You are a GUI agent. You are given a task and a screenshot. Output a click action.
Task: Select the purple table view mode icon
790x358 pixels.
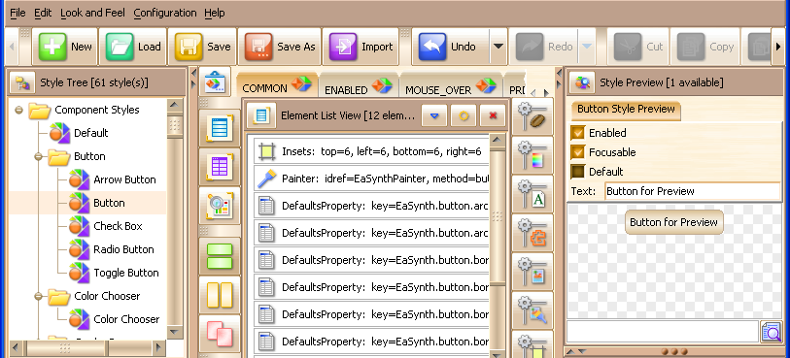220,167
